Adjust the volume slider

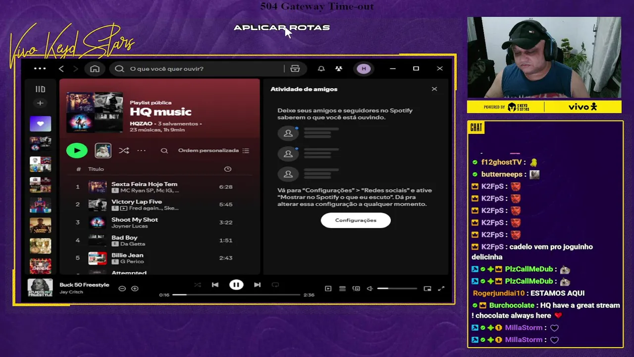click(x=397, y=289)
